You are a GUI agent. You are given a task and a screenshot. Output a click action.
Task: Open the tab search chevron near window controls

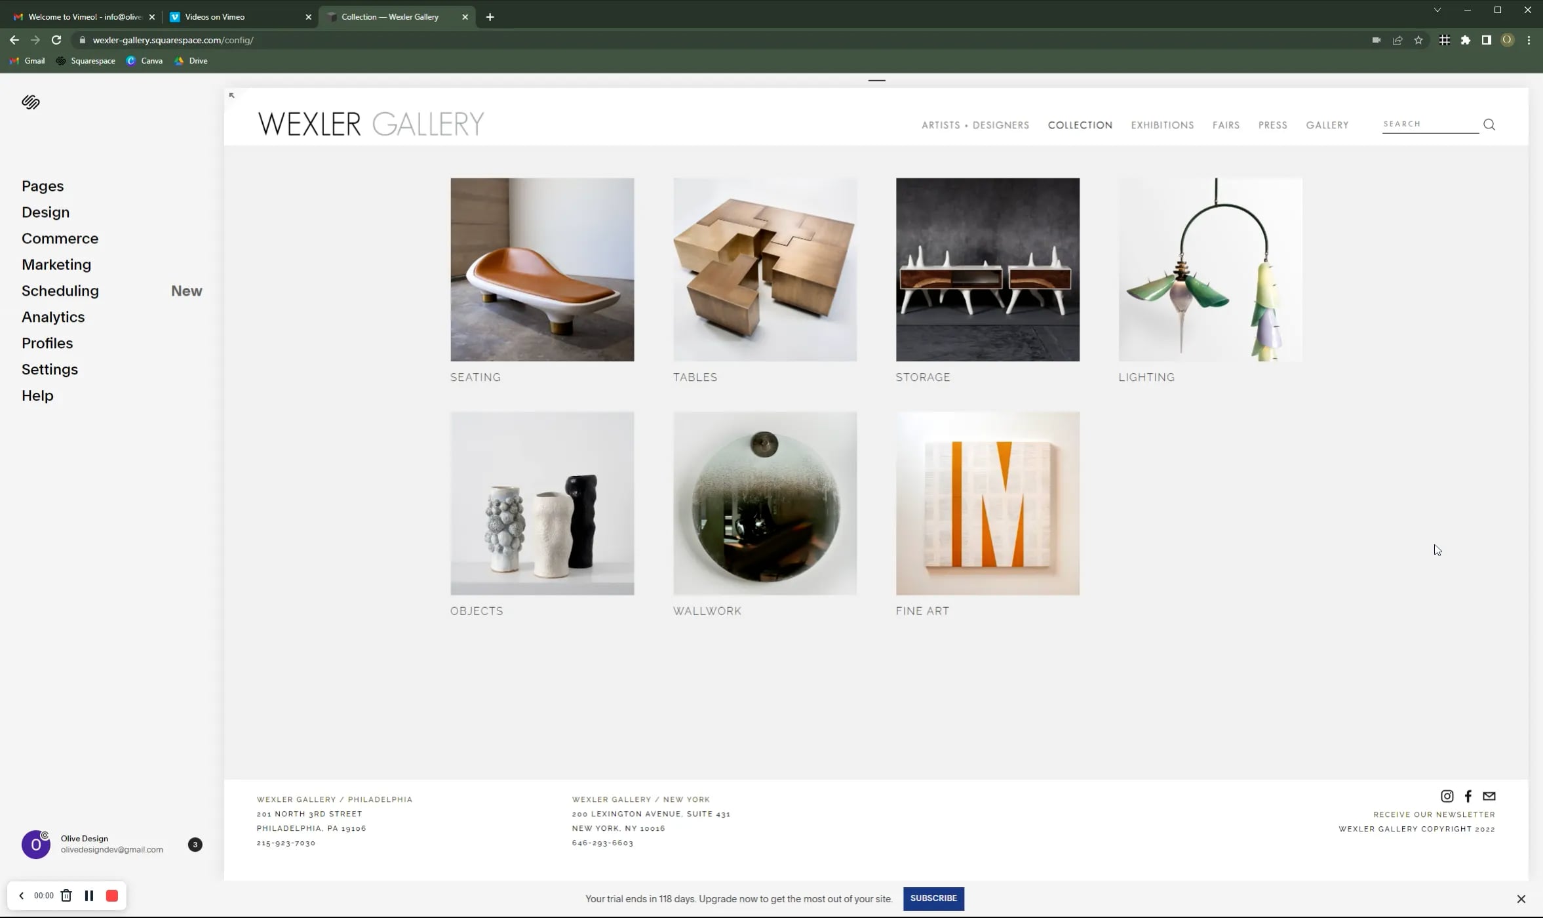(1436, 10)
